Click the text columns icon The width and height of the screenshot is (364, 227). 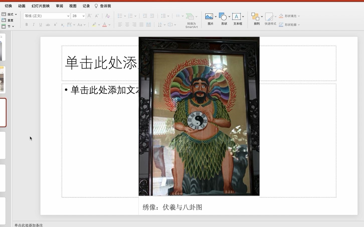coord(178,16)
